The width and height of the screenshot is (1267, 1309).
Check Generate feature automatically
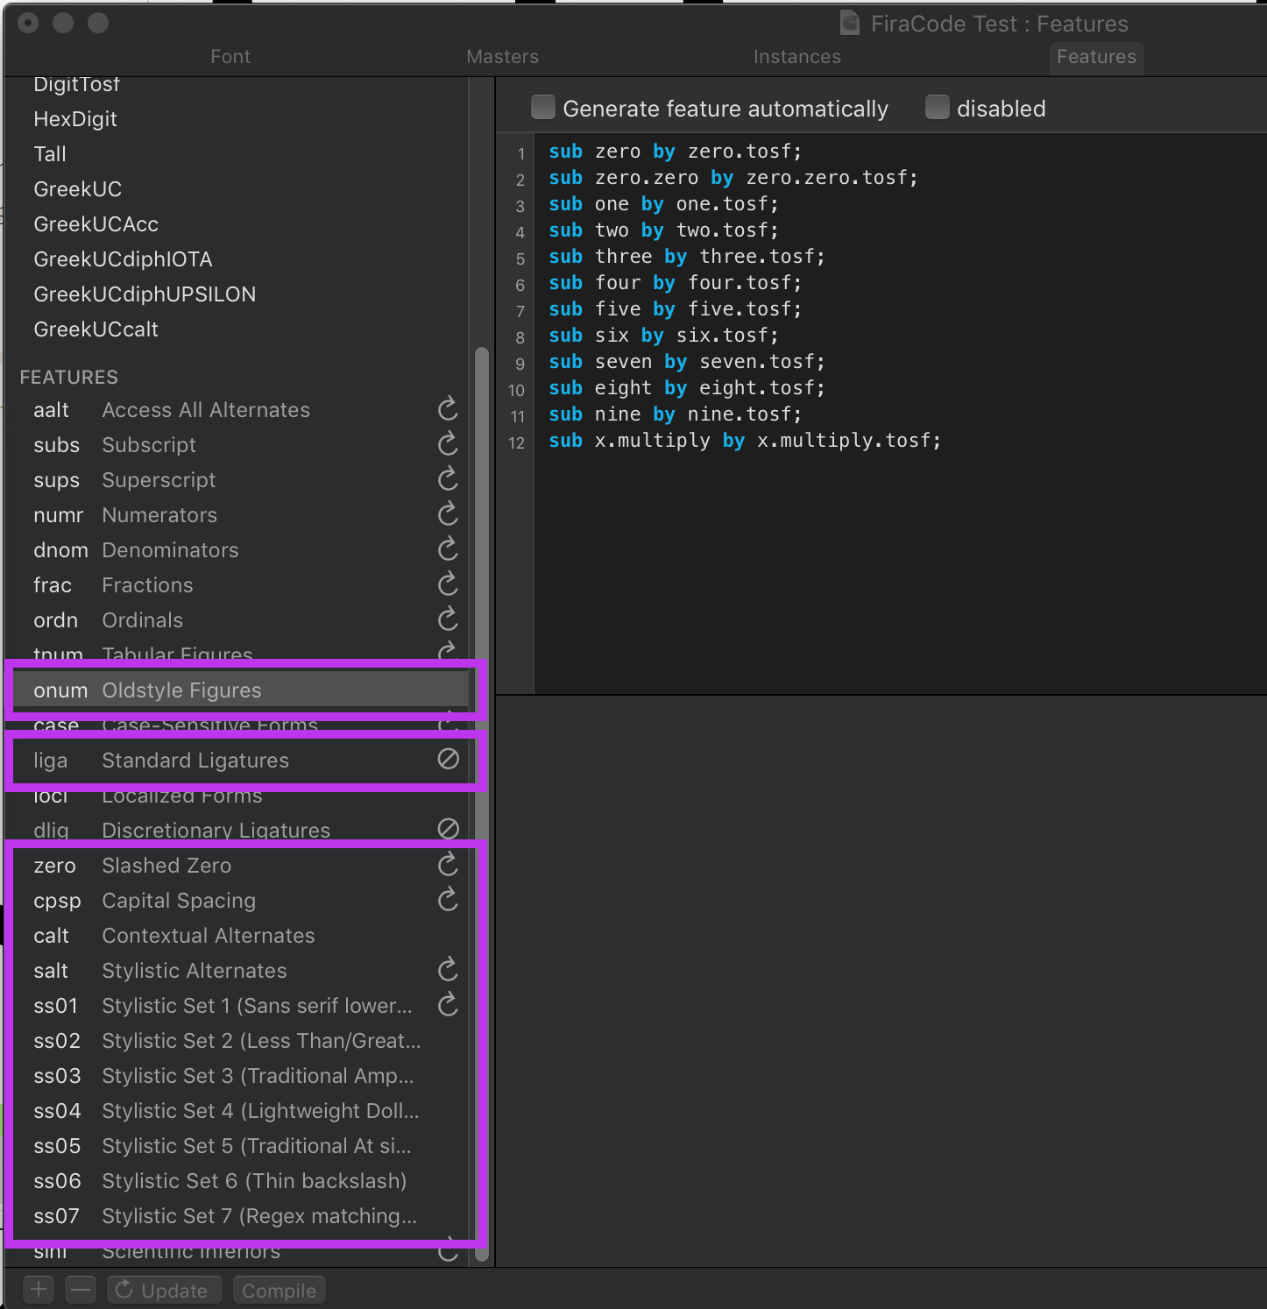click(x=543, y=107)
